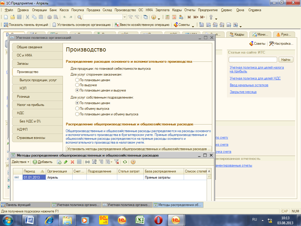301x226 pixels.
Task: Go to the Запасы section in the sidebar
Action: (x=37, y=64)
